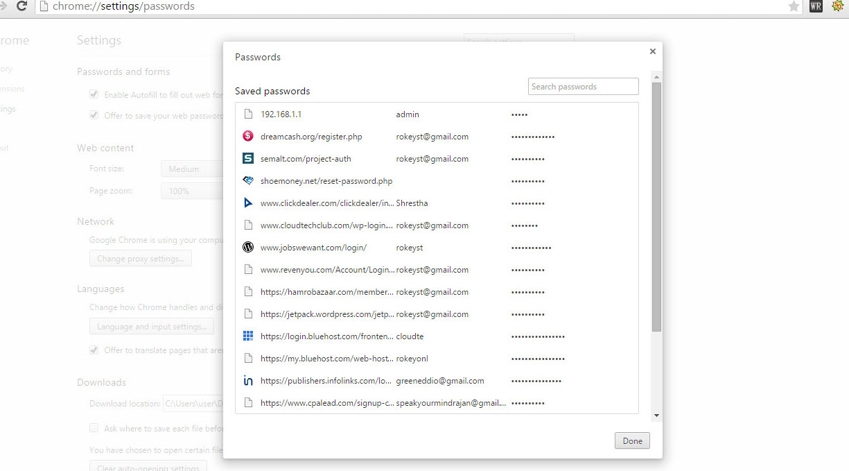Open the WR extension icon

tap(816, 6)
